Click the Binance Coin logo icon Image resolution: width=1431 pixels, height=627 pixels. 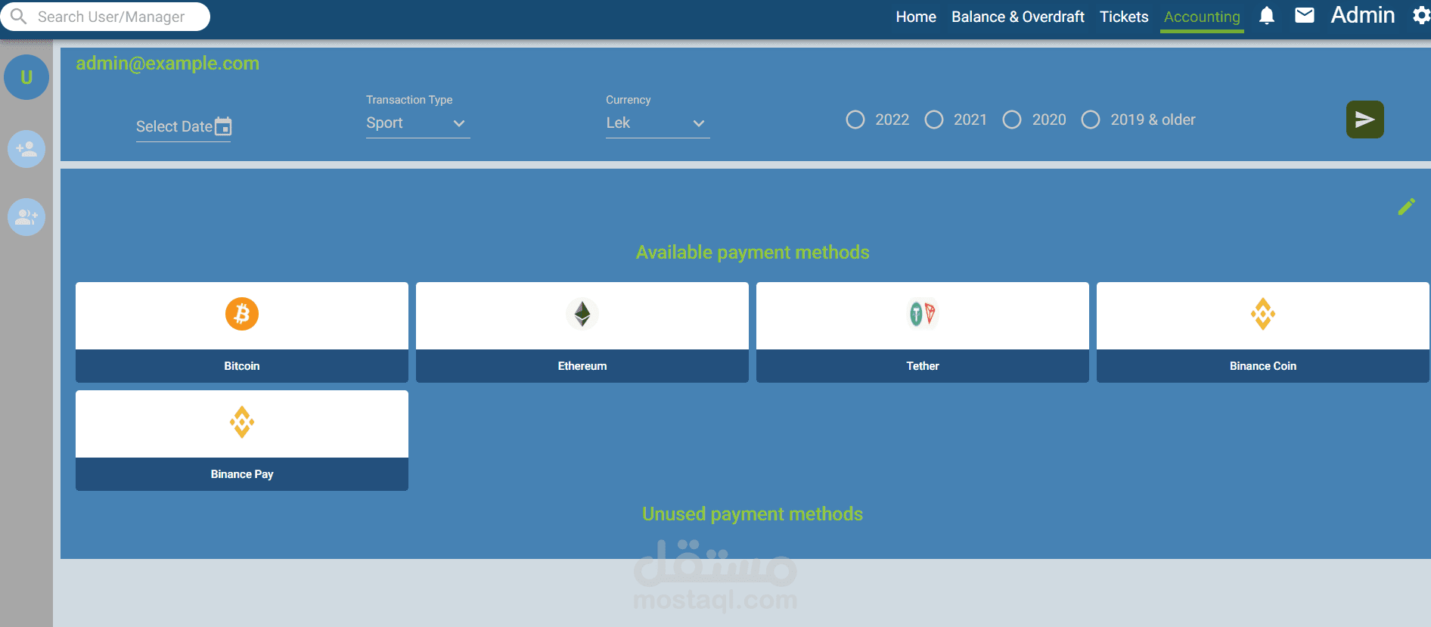1263,314
